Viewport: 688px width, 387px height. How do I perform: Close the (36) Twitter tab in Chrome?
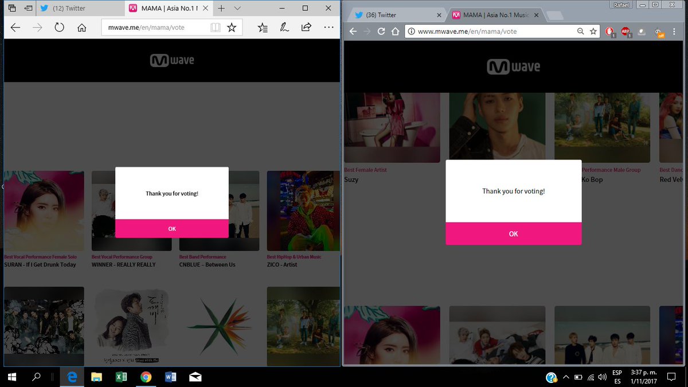coord(439,15)
